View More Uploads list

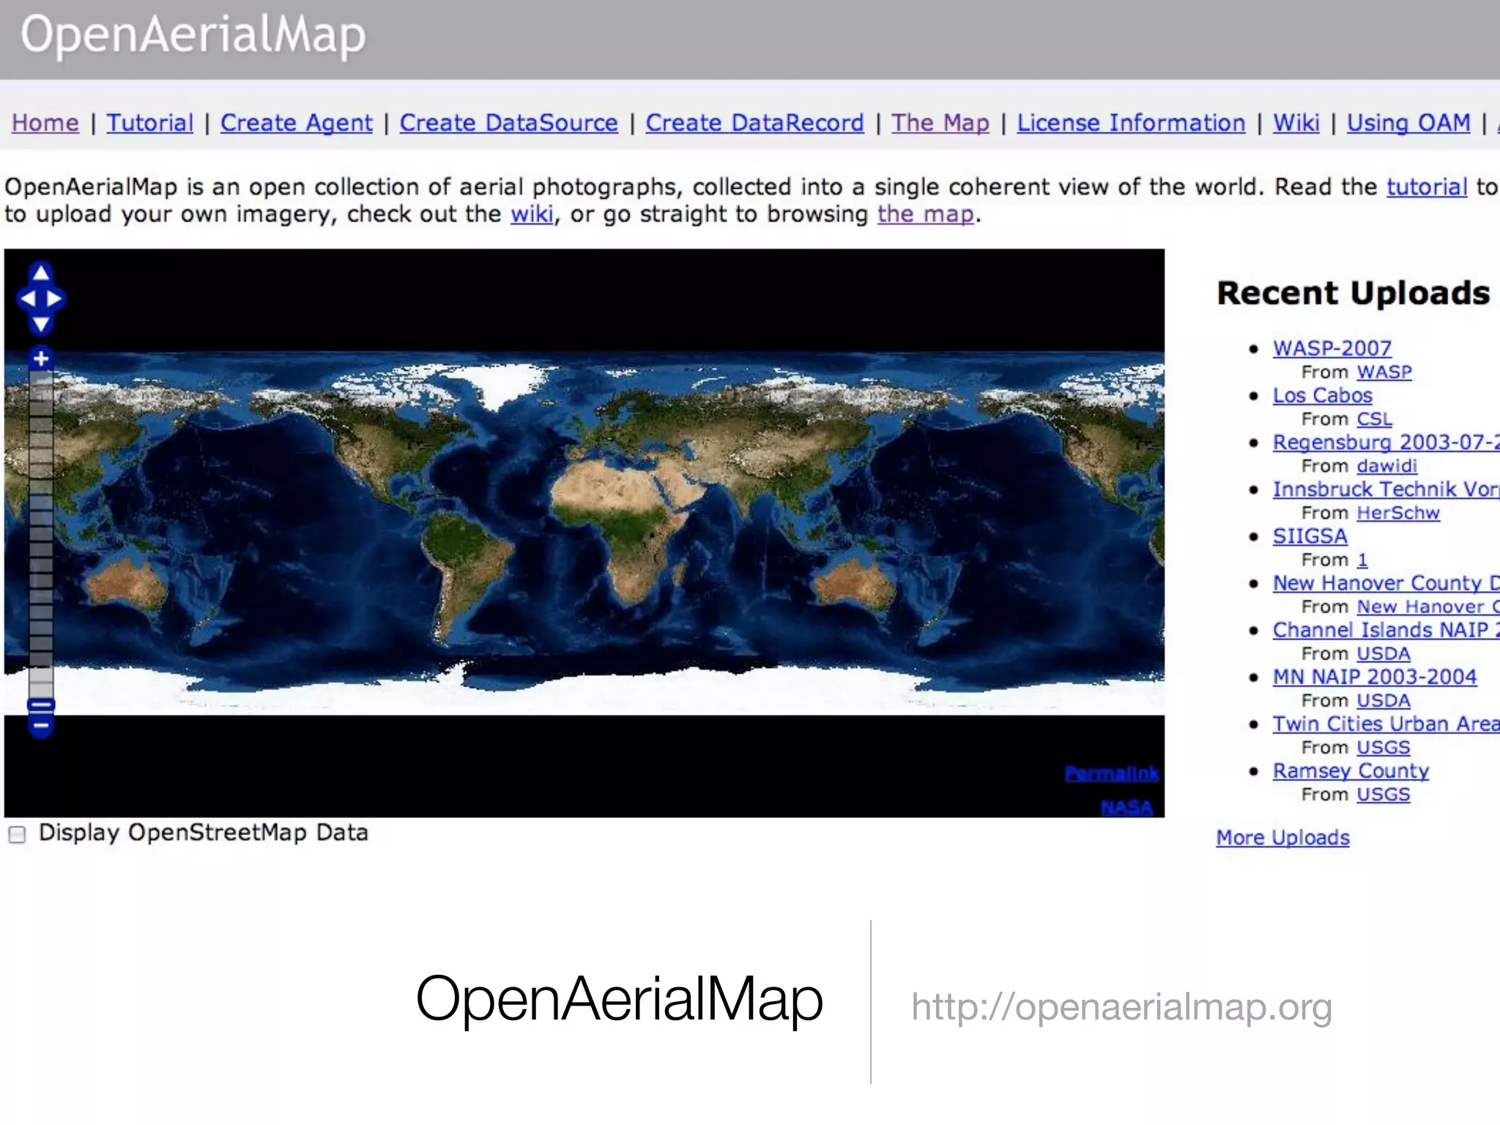tap(1282, 837)
